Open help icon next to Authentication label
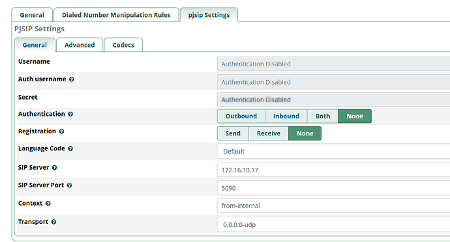Viewport: 450px width, 242px height. (70, 114)
